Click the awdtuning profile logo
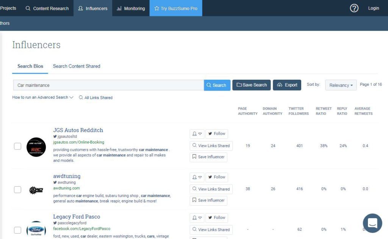This screenshot has height=239, width=388. [36, 190]
